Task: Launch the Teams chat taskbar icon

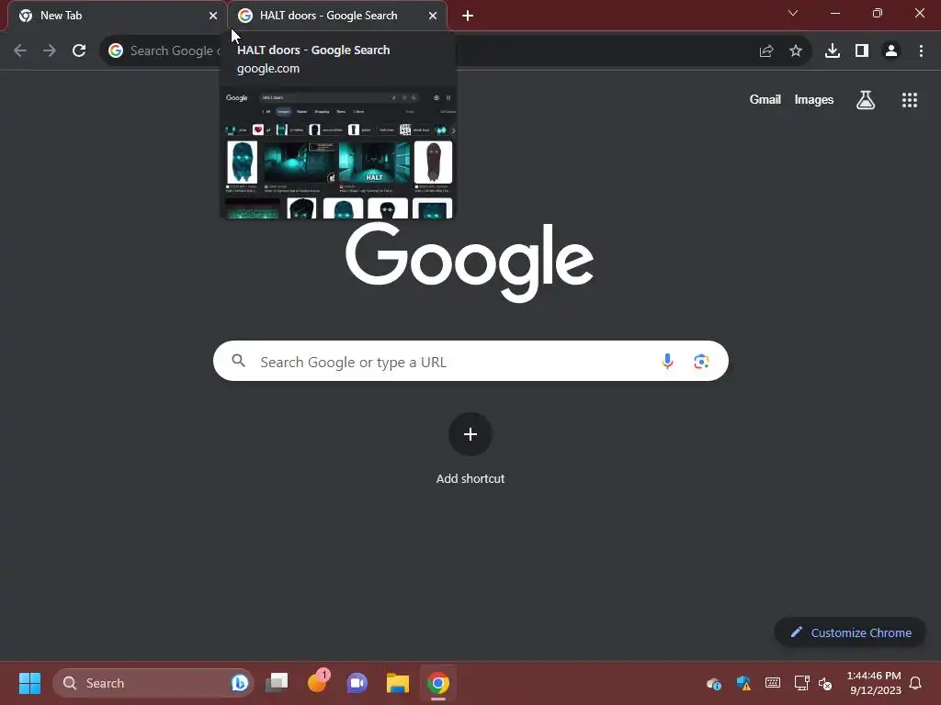Action: 357,683
